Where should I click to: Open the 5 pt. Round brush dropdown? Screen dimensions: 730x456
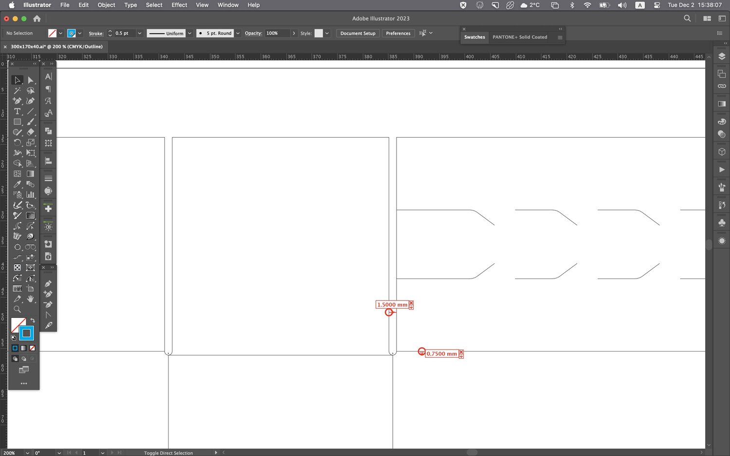(238, 34)
